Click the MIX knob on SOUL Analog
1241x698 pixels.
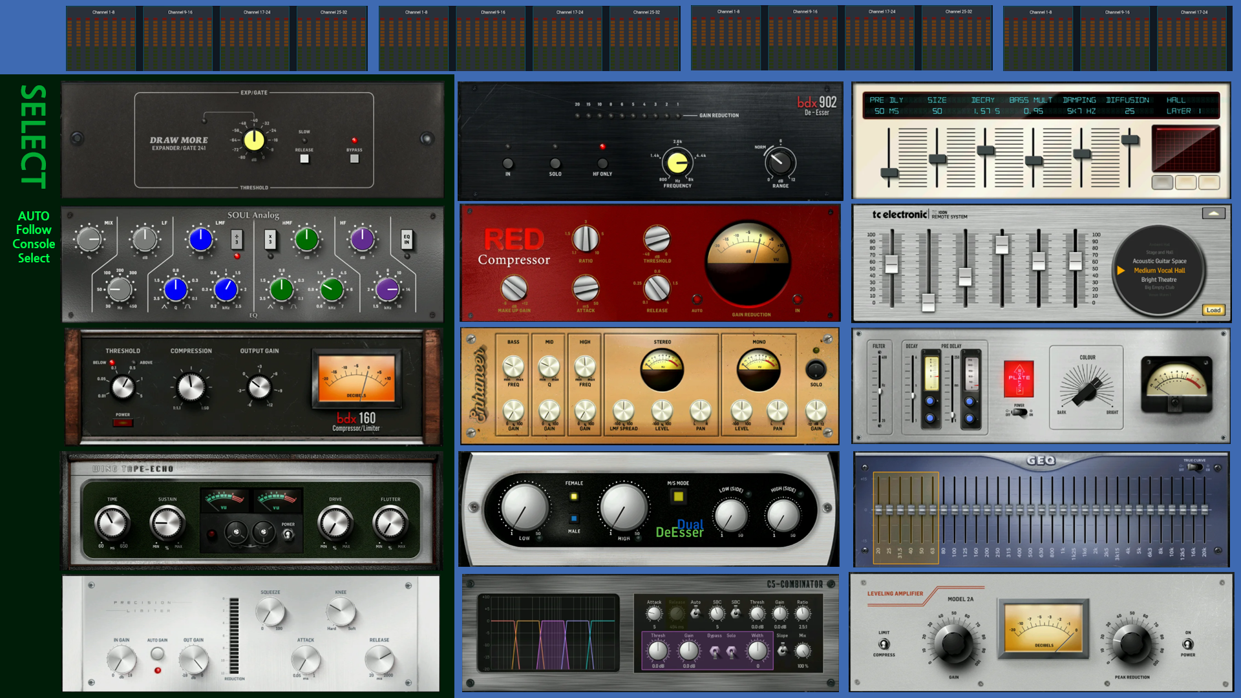click(x=89, y=239)
